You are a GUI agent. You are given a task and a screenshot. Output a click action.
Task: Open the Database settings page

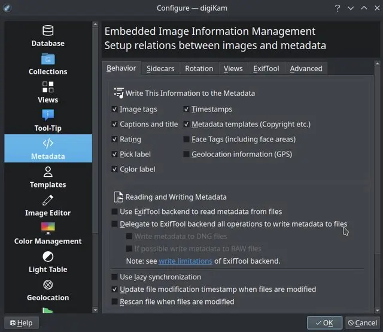(48, 35)
